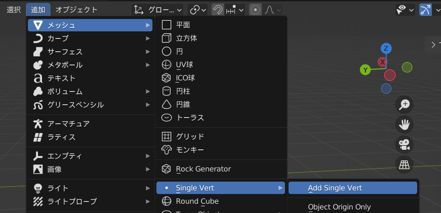The width and height of the screenshot is (441, 213).
Task: Open the snapping options dropdown
Action: click(234, 10)
